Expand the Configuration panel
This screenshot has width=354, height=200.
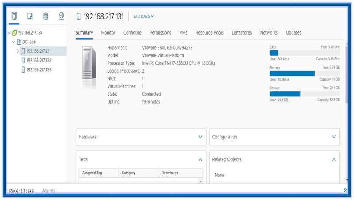coord(334,137)
